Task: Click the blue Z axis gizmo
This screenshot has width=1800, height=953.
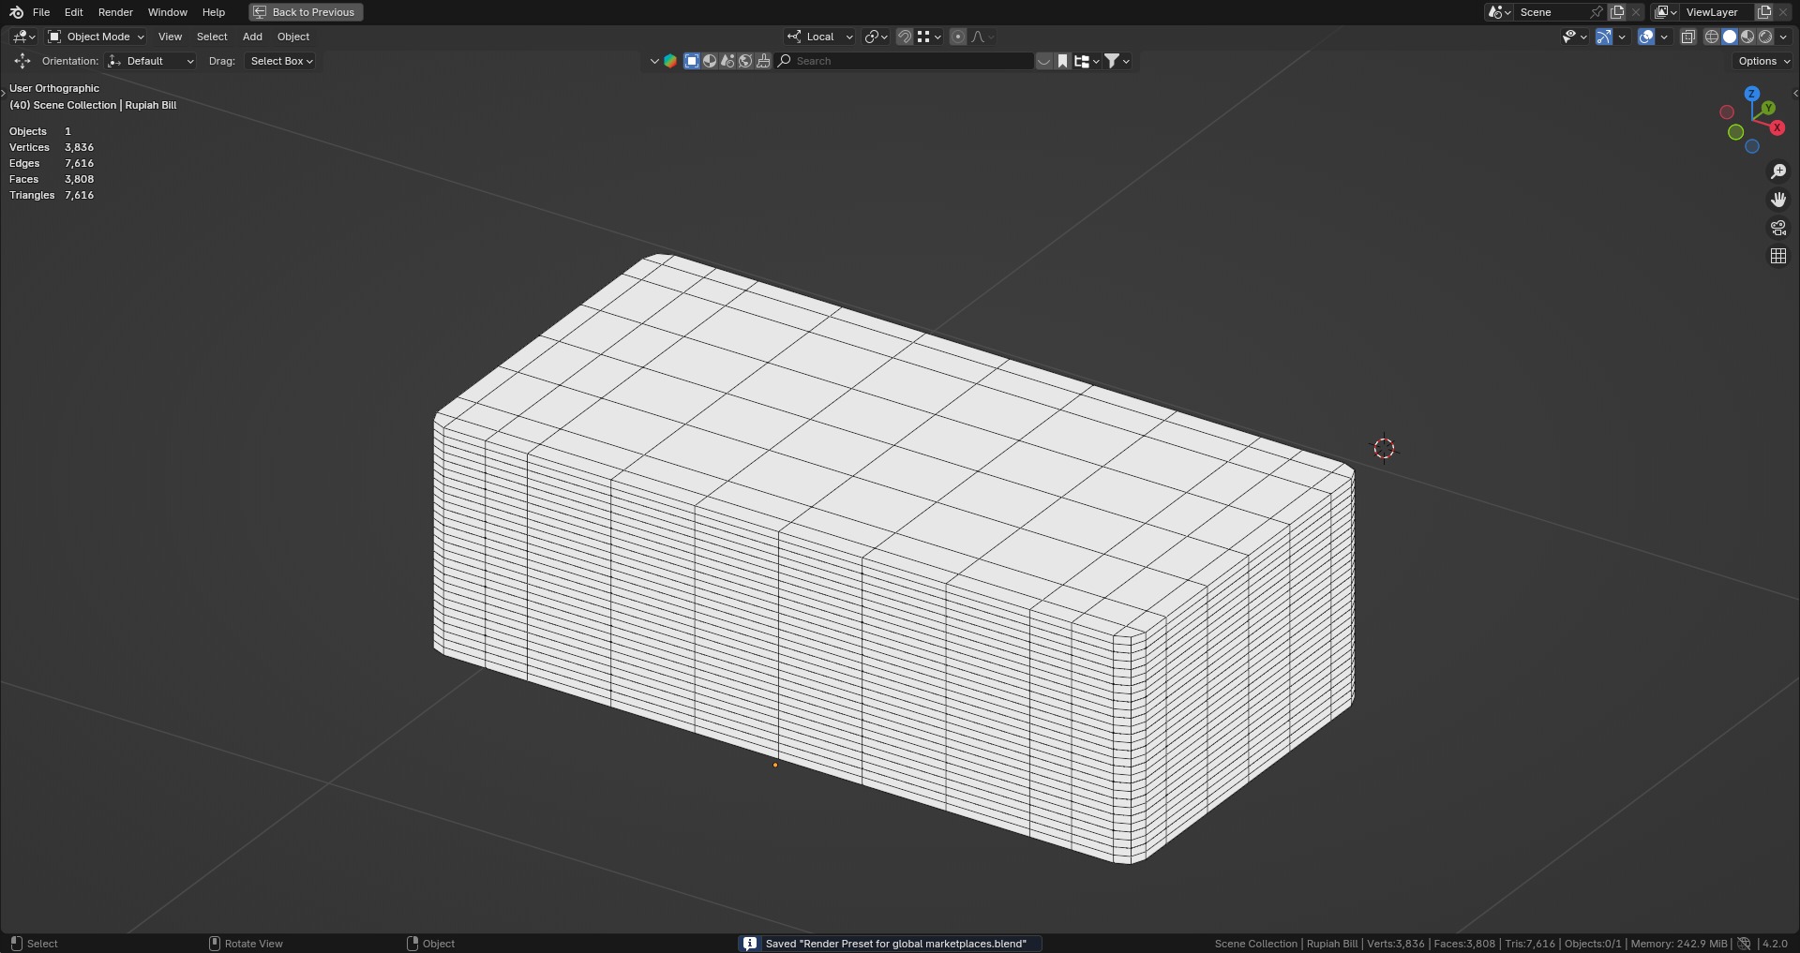Action: tap(1751, 94)
